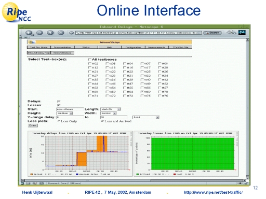Click the Inbound Delay Help button

[39, 53]
